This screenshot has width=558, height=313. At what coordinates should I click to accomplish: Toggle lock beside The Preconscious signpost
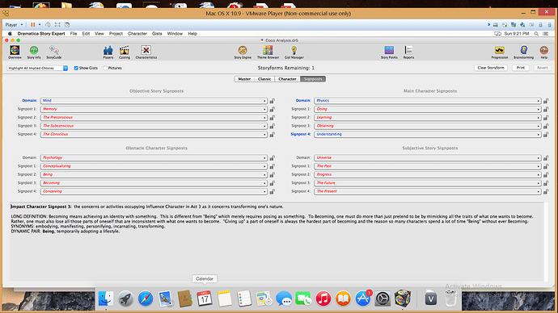point(273,118)
